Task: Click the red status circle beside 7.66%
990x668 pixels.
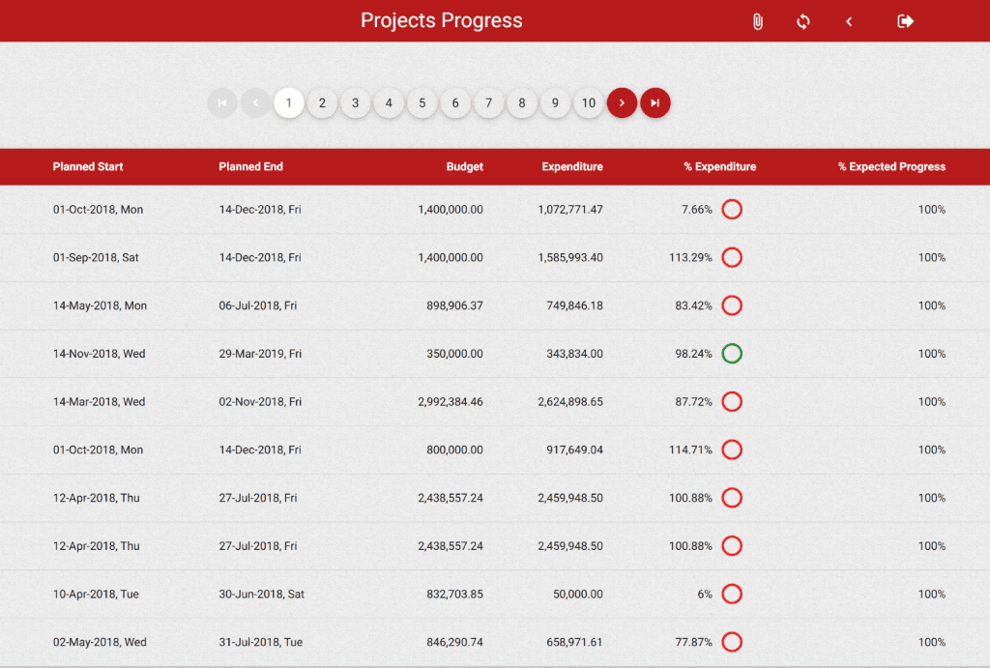Action: [732, 209]
